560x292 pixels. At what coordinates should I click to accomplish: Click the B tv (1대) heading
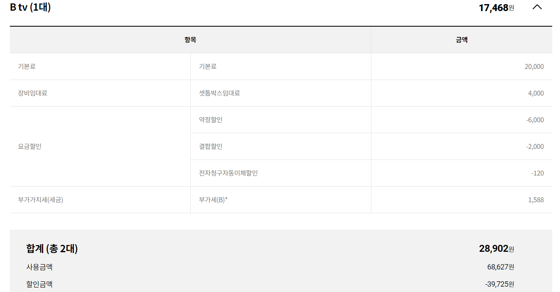coord(30,7)
